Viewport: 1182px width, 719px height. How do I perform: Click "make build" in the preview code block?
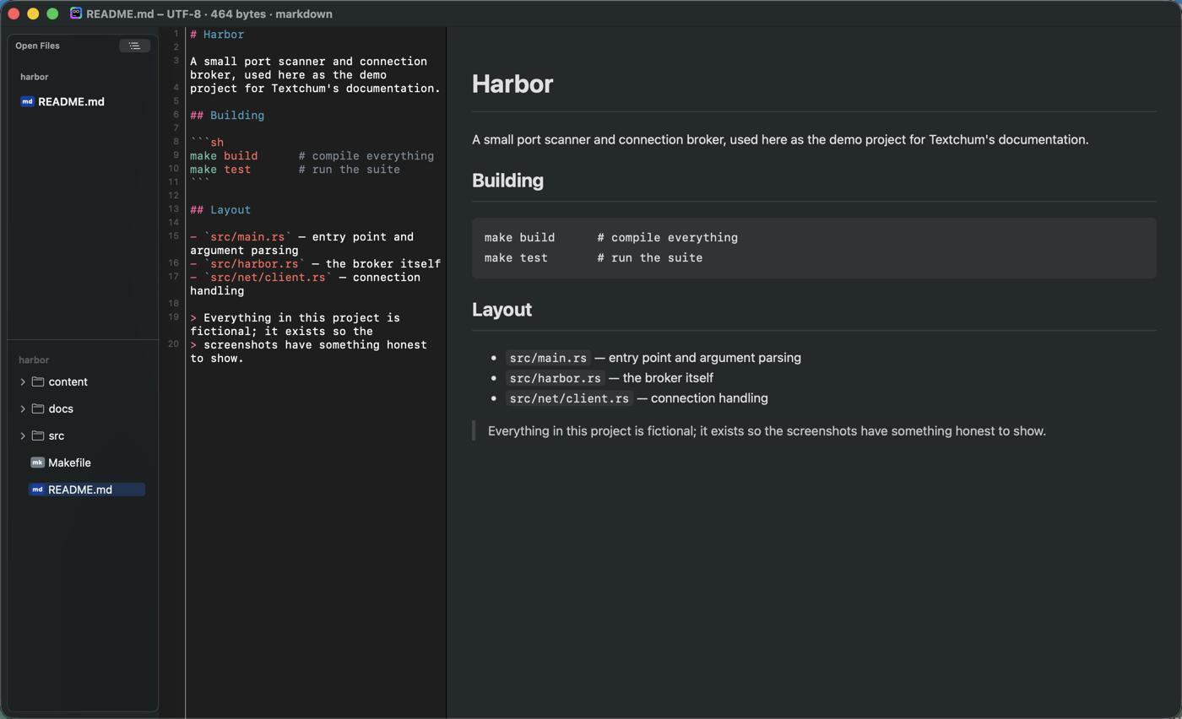pos(519,238)
